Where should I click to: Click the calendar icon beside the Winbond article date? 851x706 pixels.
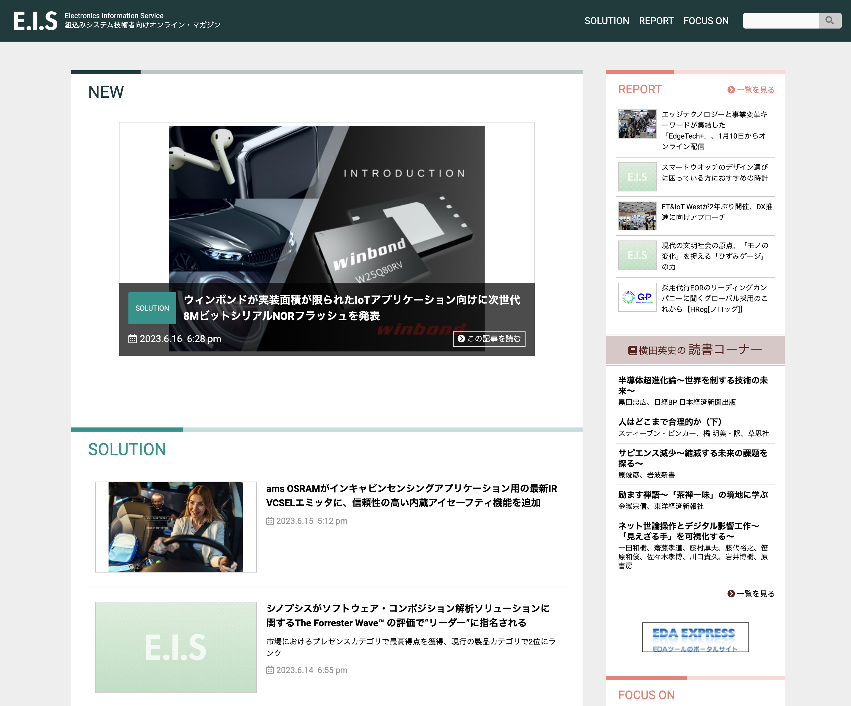point(133,339)
